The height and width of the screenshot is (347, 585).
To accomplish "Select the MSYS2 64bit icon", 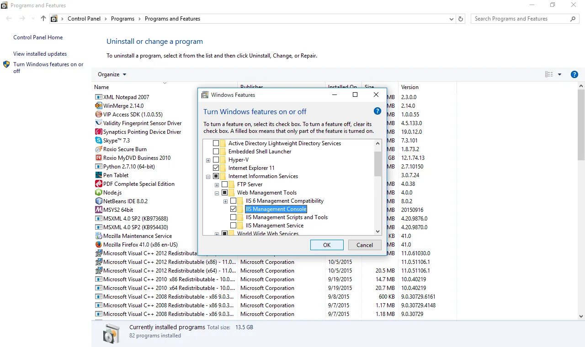I will click(x=98, y=210).
